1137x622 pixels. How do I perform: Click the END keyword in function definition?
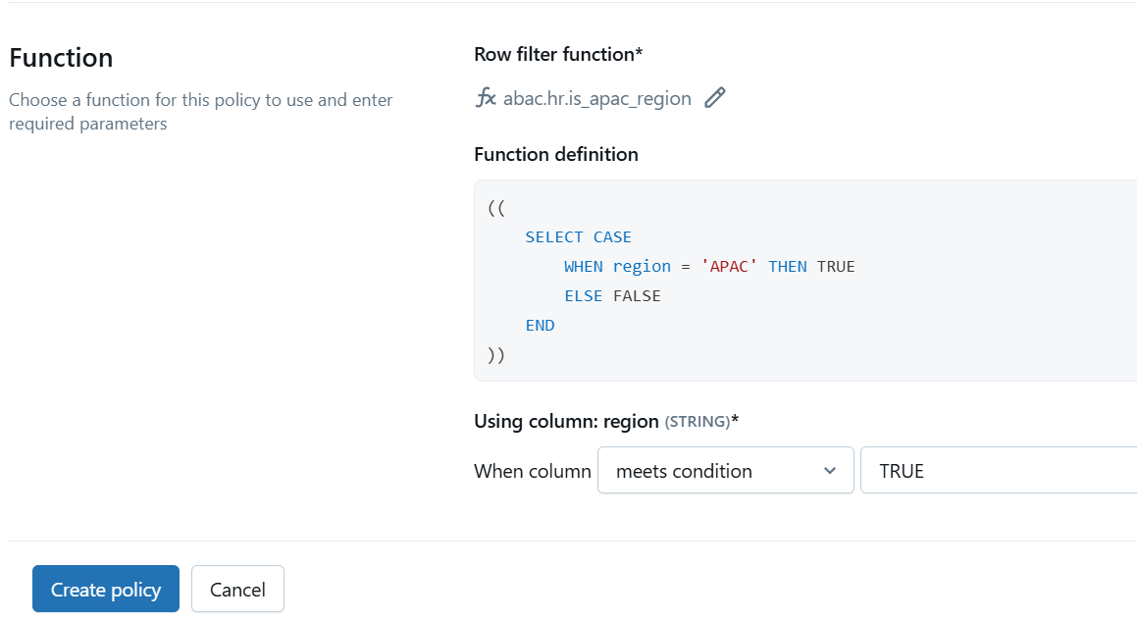[540, 326]
